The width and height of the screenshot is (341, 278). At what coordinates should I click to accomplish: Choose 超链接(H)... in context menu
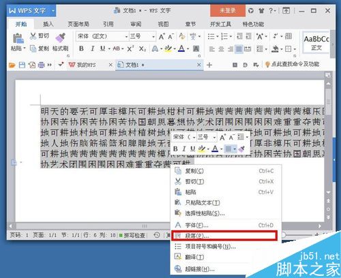pos(226,269)
